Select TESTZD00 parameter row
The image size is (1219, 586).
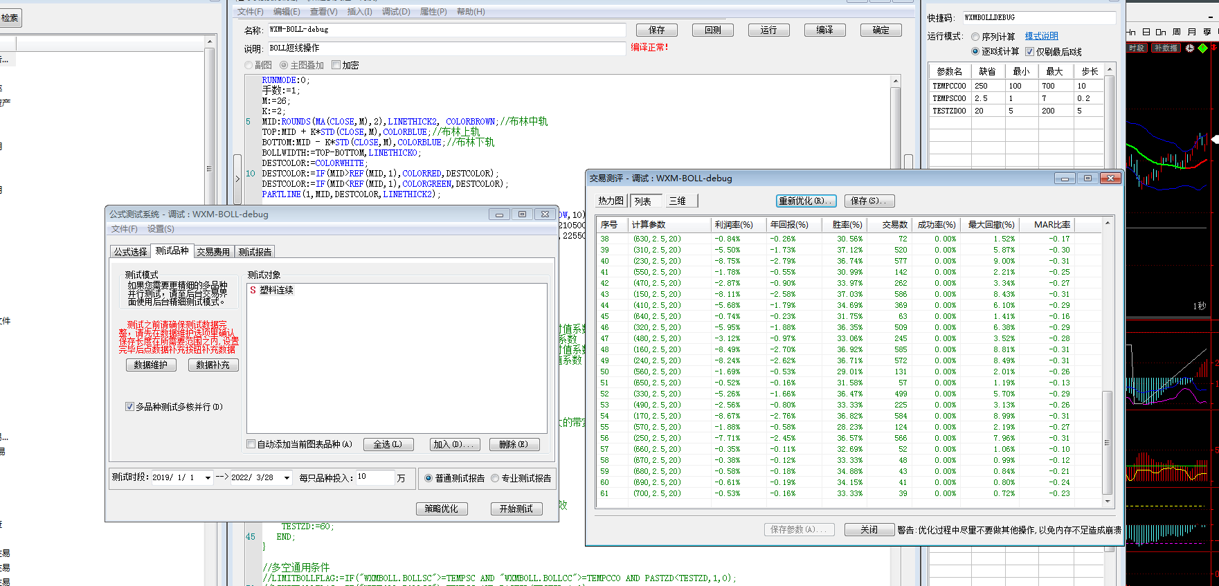pos(1015,111)
